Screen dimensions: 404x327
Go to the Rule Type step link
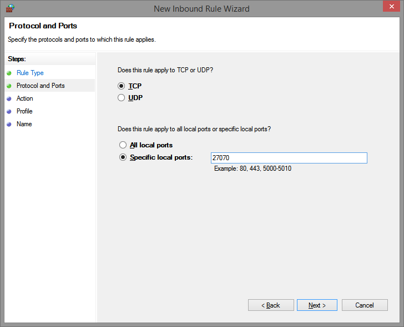[x=30, y=73]
